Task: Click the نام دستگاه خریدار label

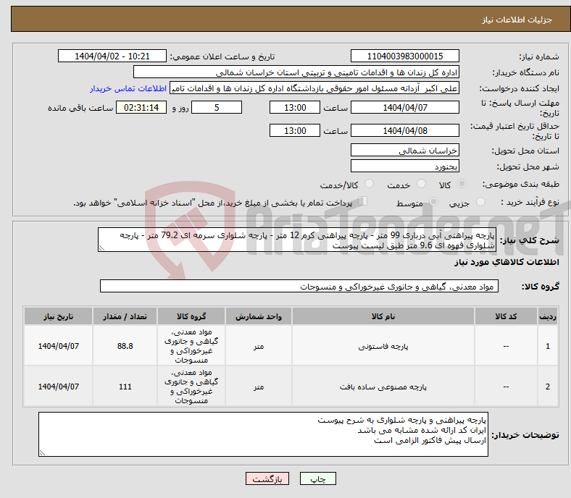Action: click(525, 73)
